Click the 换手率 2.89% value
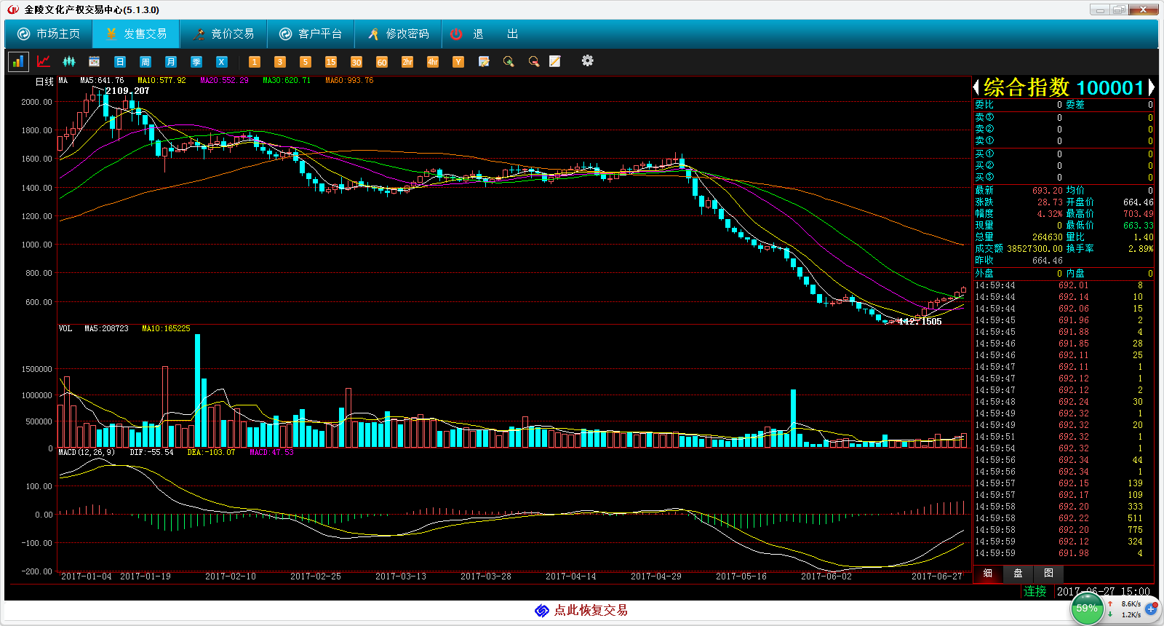 pos(1141,249)
